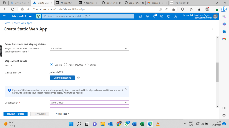This screenshot has width=229, height=128.
Task: Switch to Microsoft A... DEV browser tab
Action: click(x=66, y=3)
